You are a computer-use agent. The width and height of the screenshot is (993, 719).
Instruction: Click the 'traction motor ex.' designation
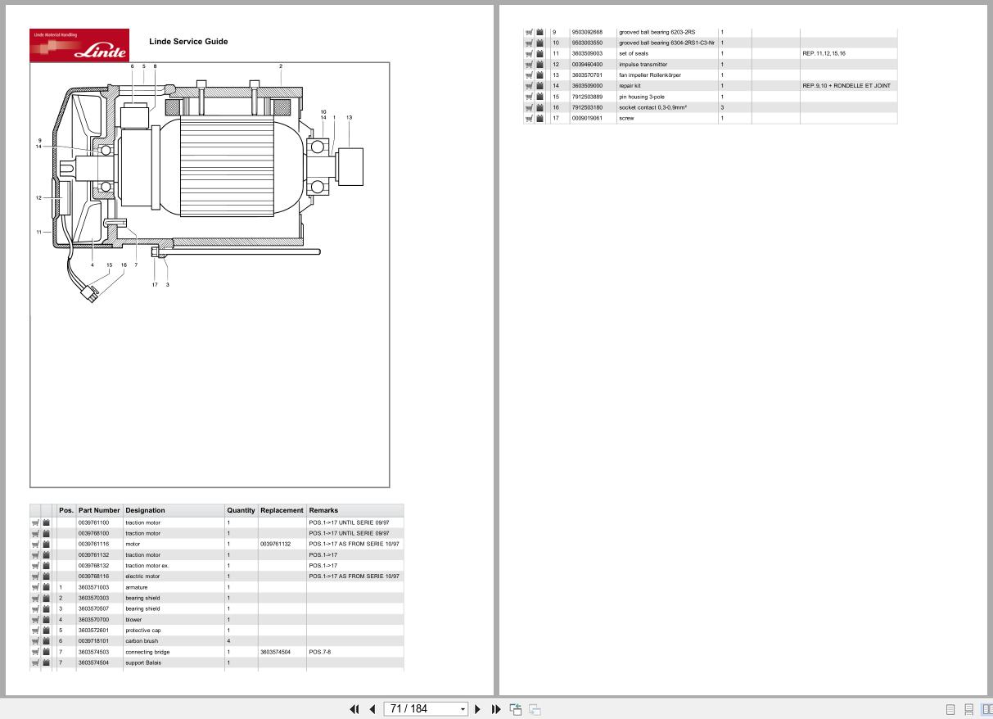147,566
